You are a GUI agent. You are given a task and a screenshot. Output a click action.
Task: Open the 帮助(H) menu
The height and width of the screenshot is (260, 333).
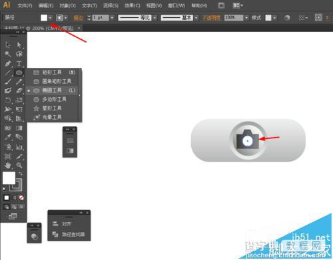click(x=199, y=5)
